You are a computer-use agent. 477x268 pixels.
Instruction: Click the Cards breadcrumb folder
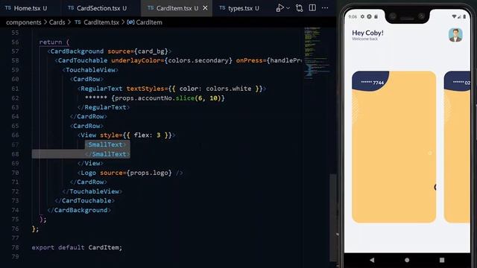tap(57, 22)
